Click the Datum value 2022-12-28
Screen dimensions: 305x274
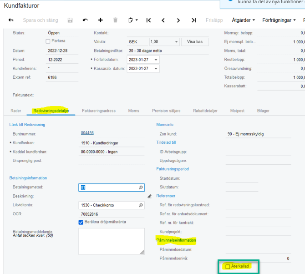[x=62, y=51]
